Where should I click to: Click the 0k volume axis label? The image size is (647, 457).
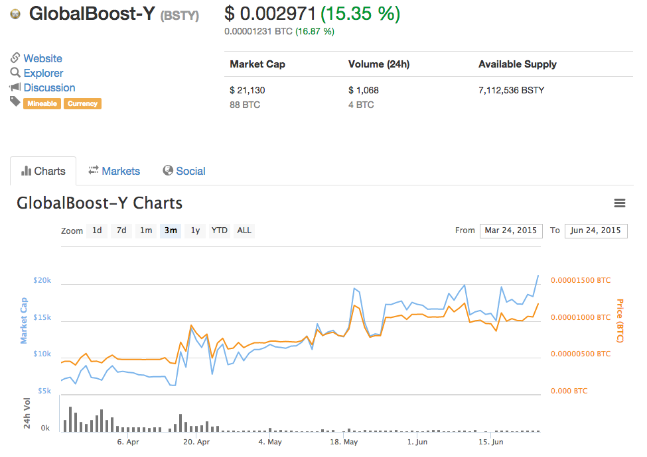[45, 428]
